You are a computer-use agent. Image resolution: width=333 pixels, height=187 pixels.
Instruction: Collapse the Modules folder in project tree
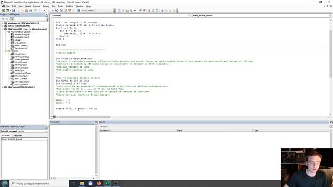[x=6, y=51]
